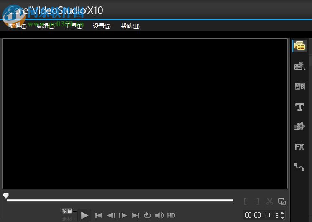Screen dimensions: 312x222
Task: Switch preview to 素材 clip mode
Action: click(67, 219)
